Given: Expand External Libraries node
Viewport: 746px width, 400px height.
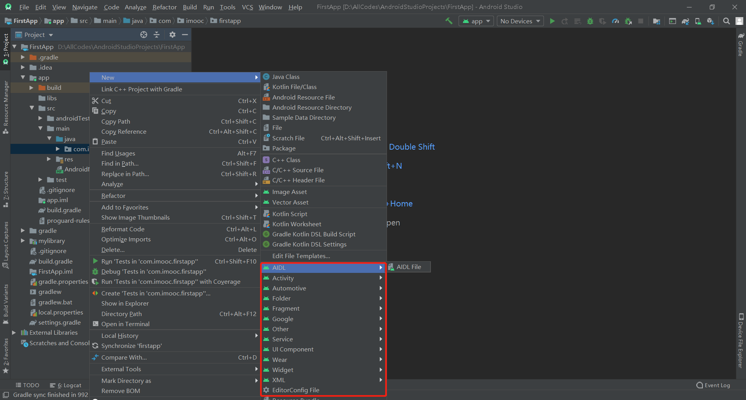Looking at the screenshot, I should tap(14, 332).
